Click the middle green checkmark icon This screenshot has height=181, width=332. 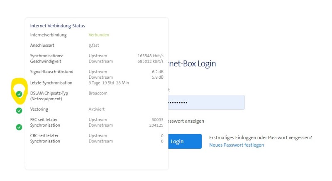click(19, 111)
